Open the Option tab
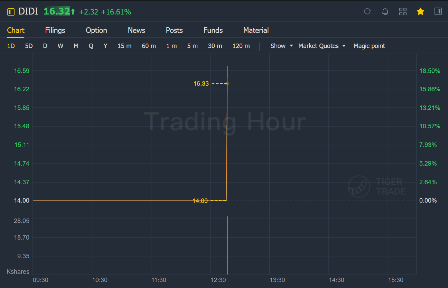Viewport: 448px width, 288px height. [96, 30]
